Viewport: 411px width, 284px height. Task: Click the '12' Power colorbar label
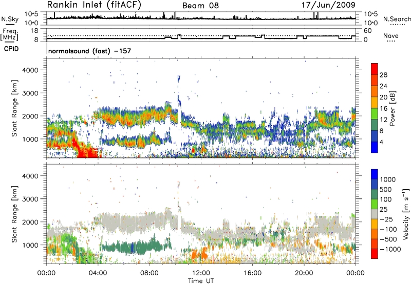pos(383,120)
